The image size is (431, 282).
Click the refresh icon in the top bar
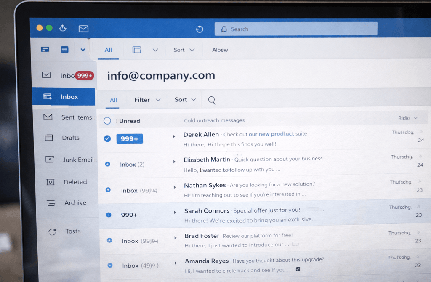pos(200,29)
